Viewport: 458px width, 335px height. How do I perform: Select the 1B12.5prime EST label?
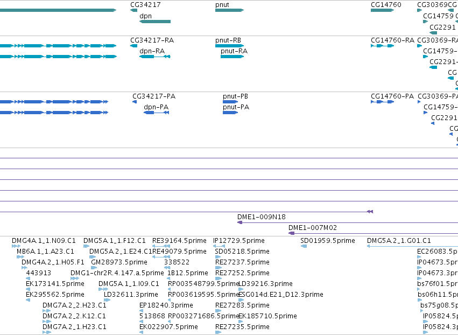(187, 273)
